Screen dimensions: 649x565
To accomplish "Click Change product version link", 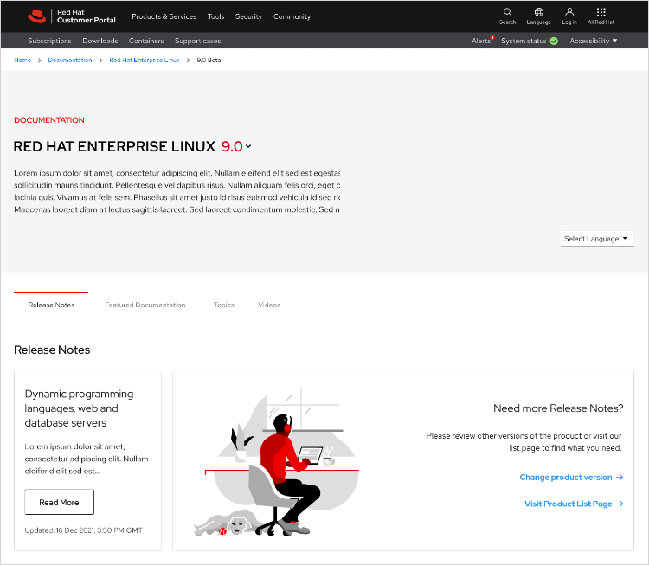I will (571, 478).
